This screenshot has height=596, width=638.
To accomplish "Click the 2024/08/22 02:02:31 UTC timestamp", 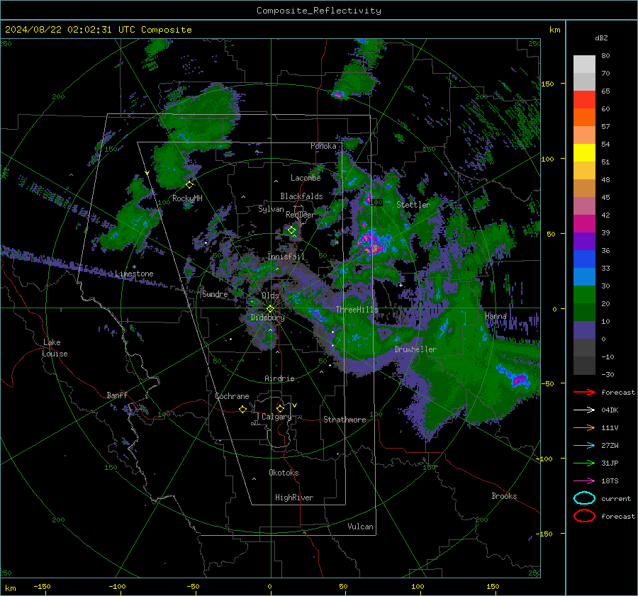I will pos(98,30).
